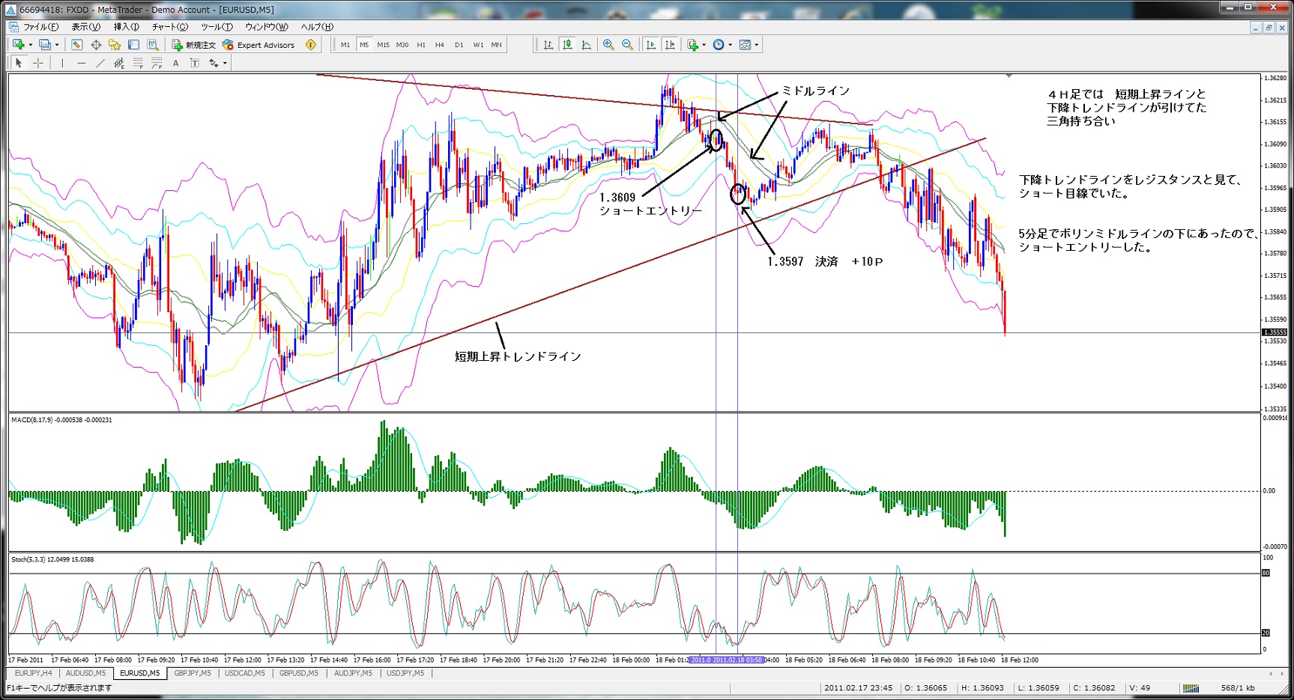Open the Strategy Tester magnifier icon
Viewport: 1294px width, 700px height.
[153, 45]
